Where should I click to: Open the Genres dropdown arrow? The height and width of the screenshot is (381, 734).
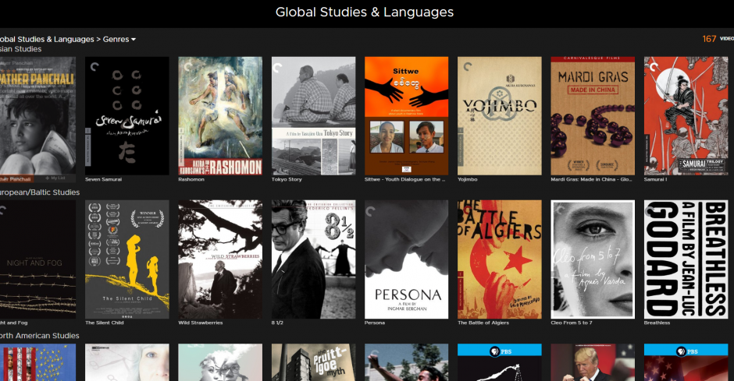[134, 40]
